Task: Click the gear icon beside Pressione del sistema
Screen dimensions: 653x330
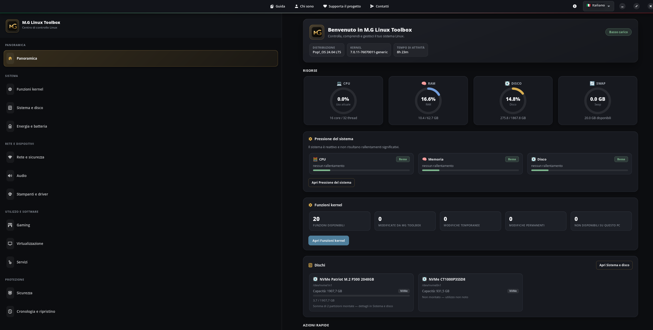Action: pyautogui.click(x=310, y=139)
